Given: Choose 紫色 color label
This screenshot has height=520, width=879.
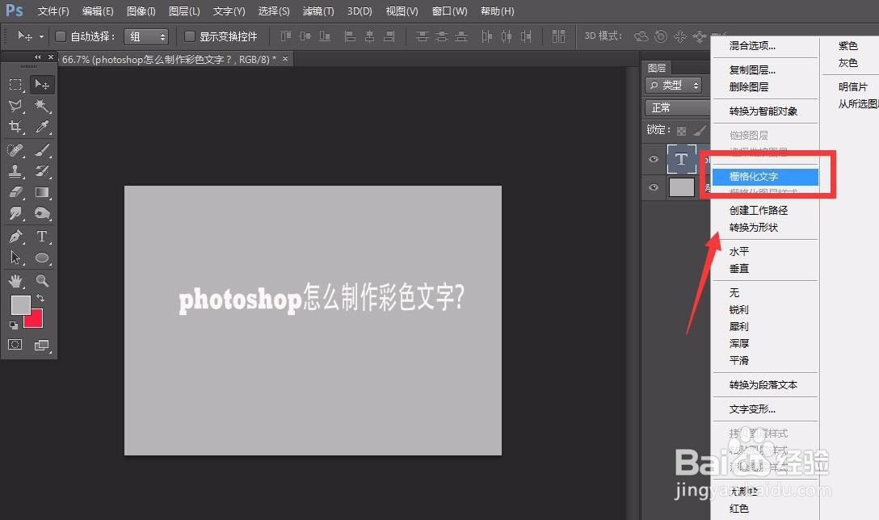Looking at the screenshot, I should [x=849, y=46].
